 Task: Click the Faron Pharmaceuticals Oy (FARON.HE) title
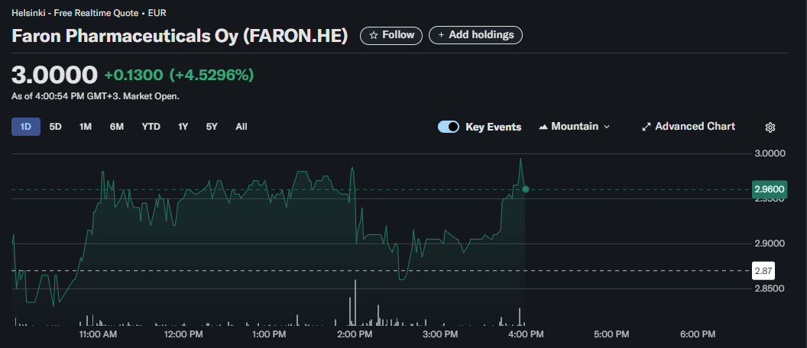click(x=180, y=36)
